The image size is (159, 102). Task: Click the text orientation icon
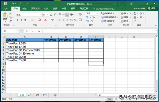pos(72,15)
